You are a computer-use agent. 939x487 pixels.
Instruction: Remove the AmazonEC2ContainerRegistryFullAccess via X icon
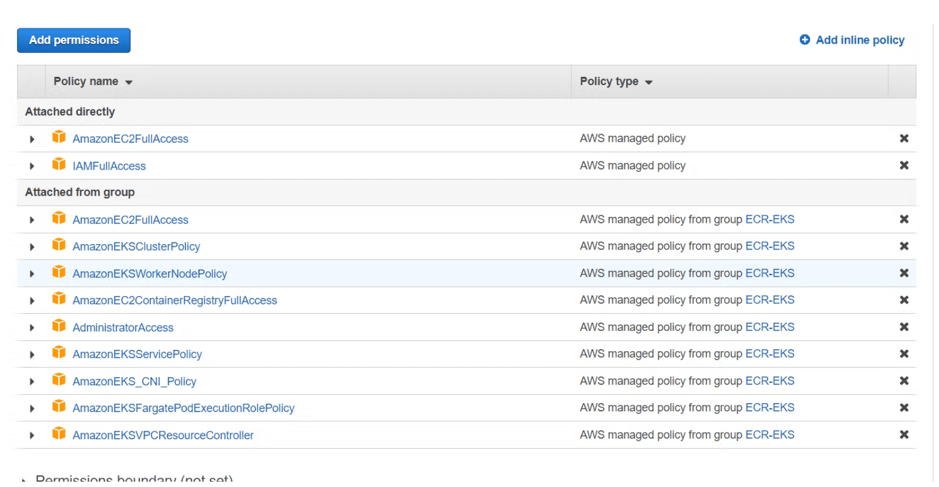click(904, 300)
